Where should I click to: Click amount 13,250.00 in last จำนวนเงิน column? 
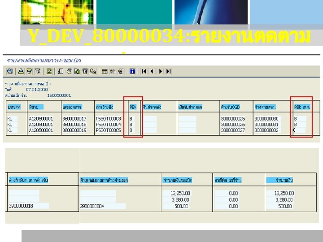pos(284,193)
